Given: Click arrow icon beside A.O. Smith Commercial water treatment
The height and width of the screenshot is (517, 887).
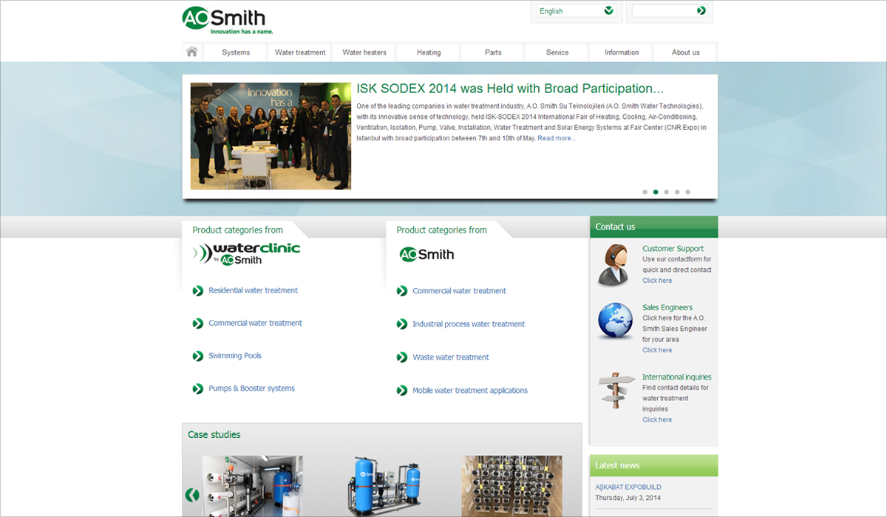Looking at the screenshot, I should pyautogui.click(x=402, y=291).
